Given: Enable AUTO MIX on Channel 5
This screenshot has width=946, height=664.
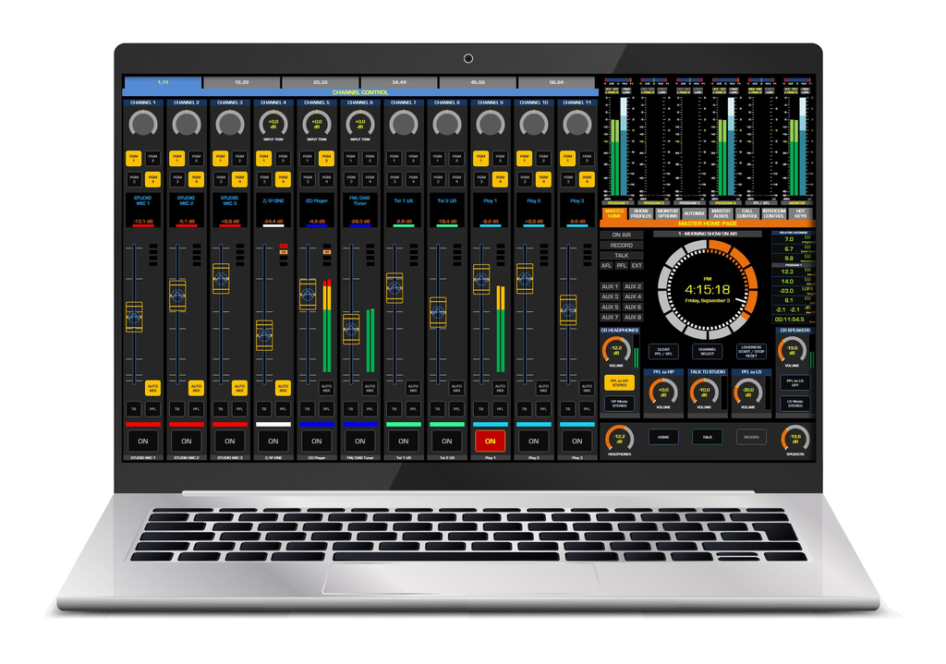Looking at the screenshot, I should tap(326, 388).
